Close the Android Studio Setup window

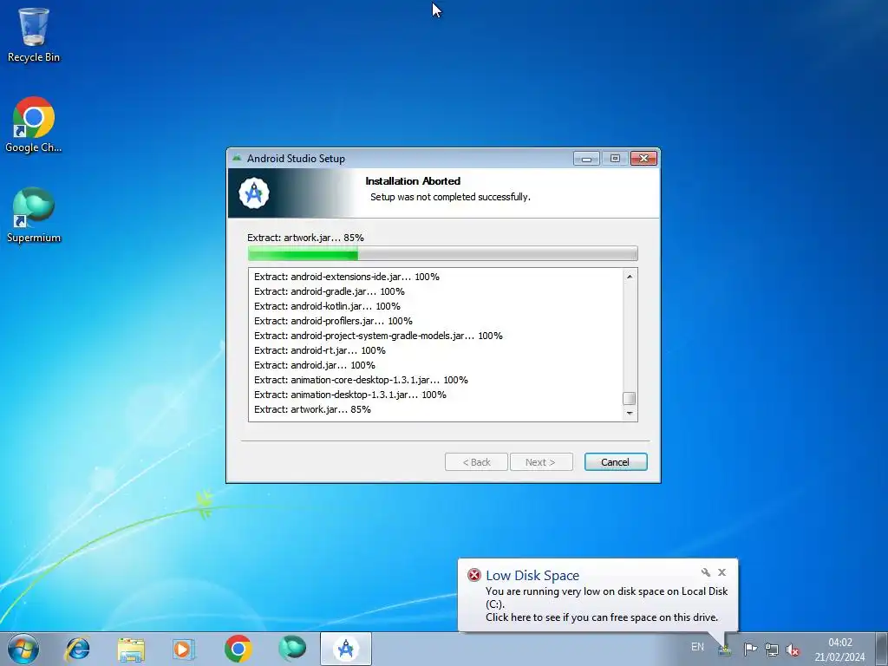(x=644, y=159)
